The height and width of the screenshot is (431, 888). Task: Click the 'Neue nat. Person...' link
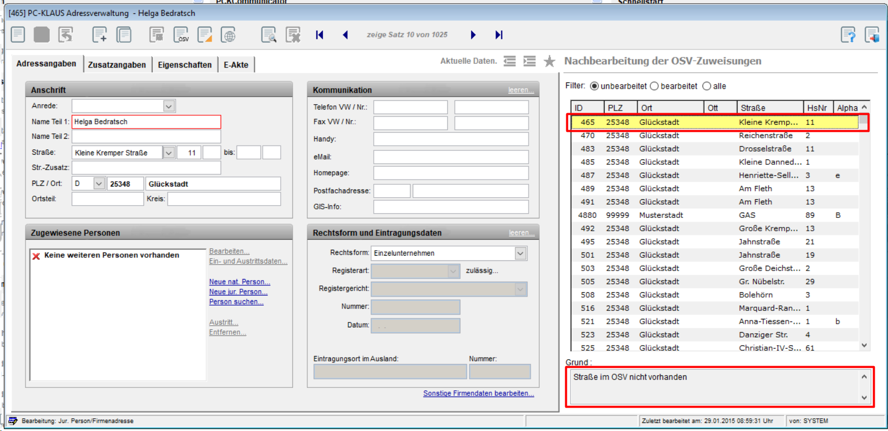pos(239,282)
